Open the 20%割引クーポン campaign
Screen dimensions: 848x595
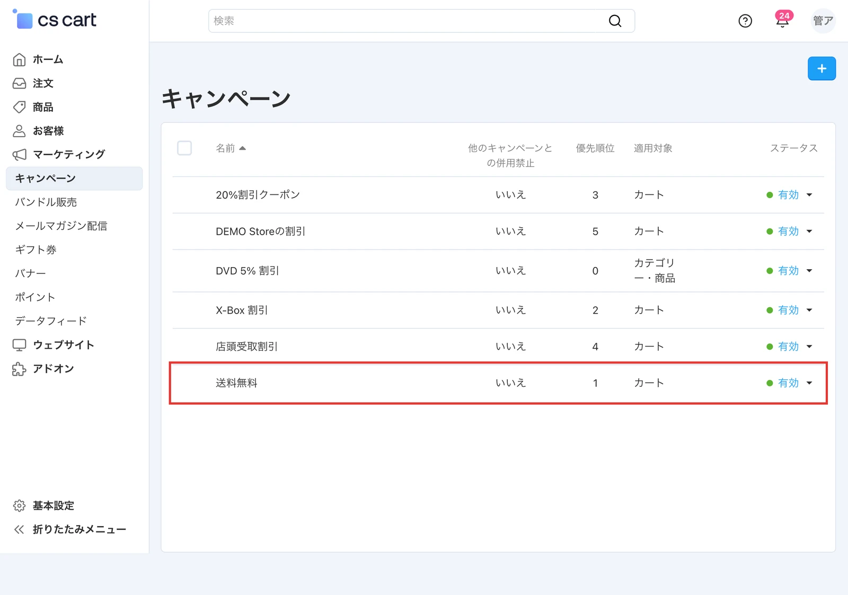pos(258,195)
